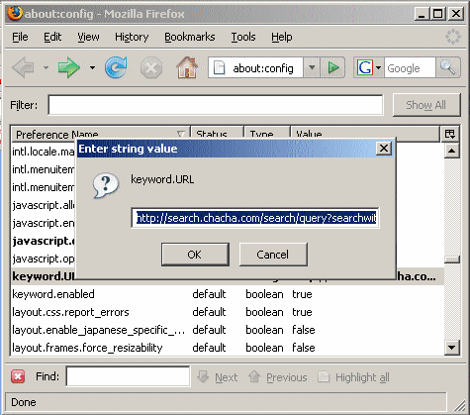Open the Help menu
This screenshot has width=470, height=415.
282,37
